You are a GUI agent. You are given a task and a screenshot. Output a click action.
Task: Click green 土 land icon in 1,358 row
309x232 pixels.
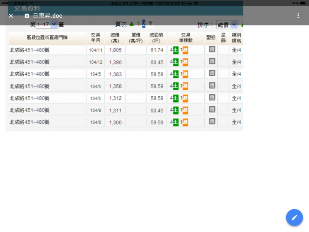click(x=176, y=86)
